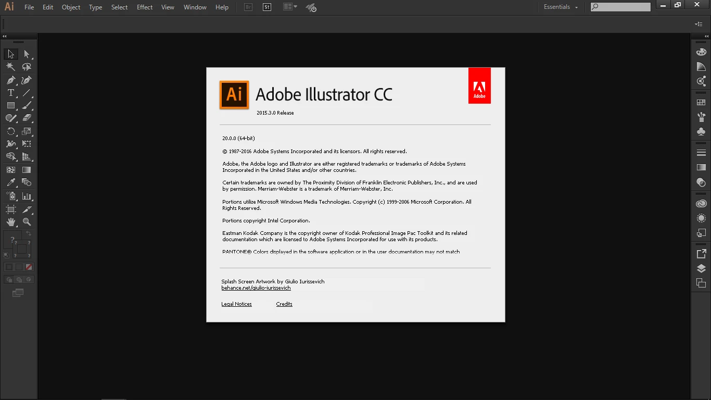The height and width of the screenshot is (400, 711).
Task: Select the Shape Builder tool
Action: [x=10, y=156]
